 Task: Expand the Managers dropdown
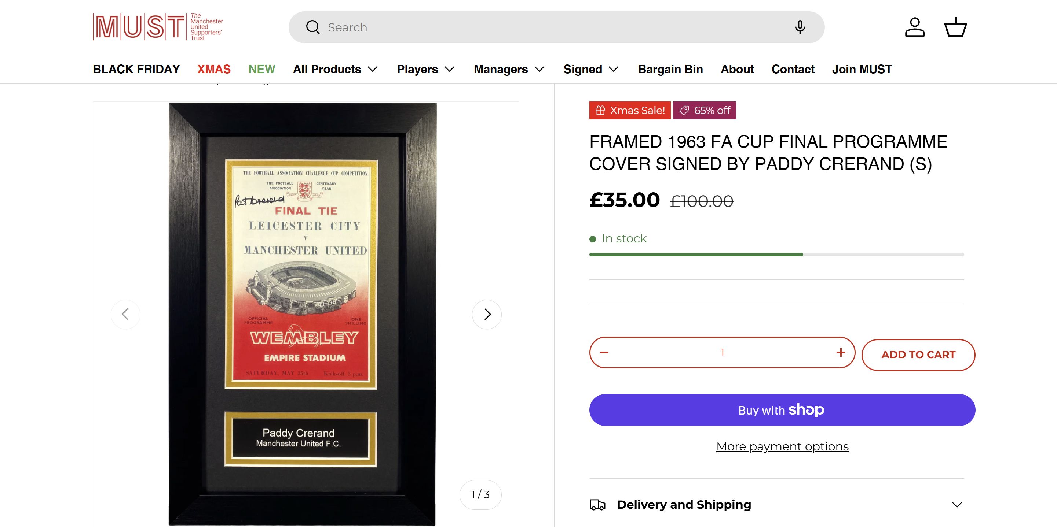tap(509, 69)
